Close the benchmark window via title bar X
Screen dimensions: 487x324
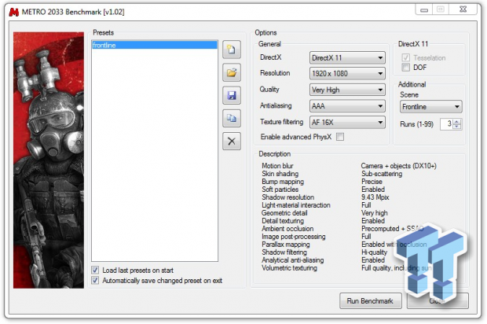tap(463, 9)
